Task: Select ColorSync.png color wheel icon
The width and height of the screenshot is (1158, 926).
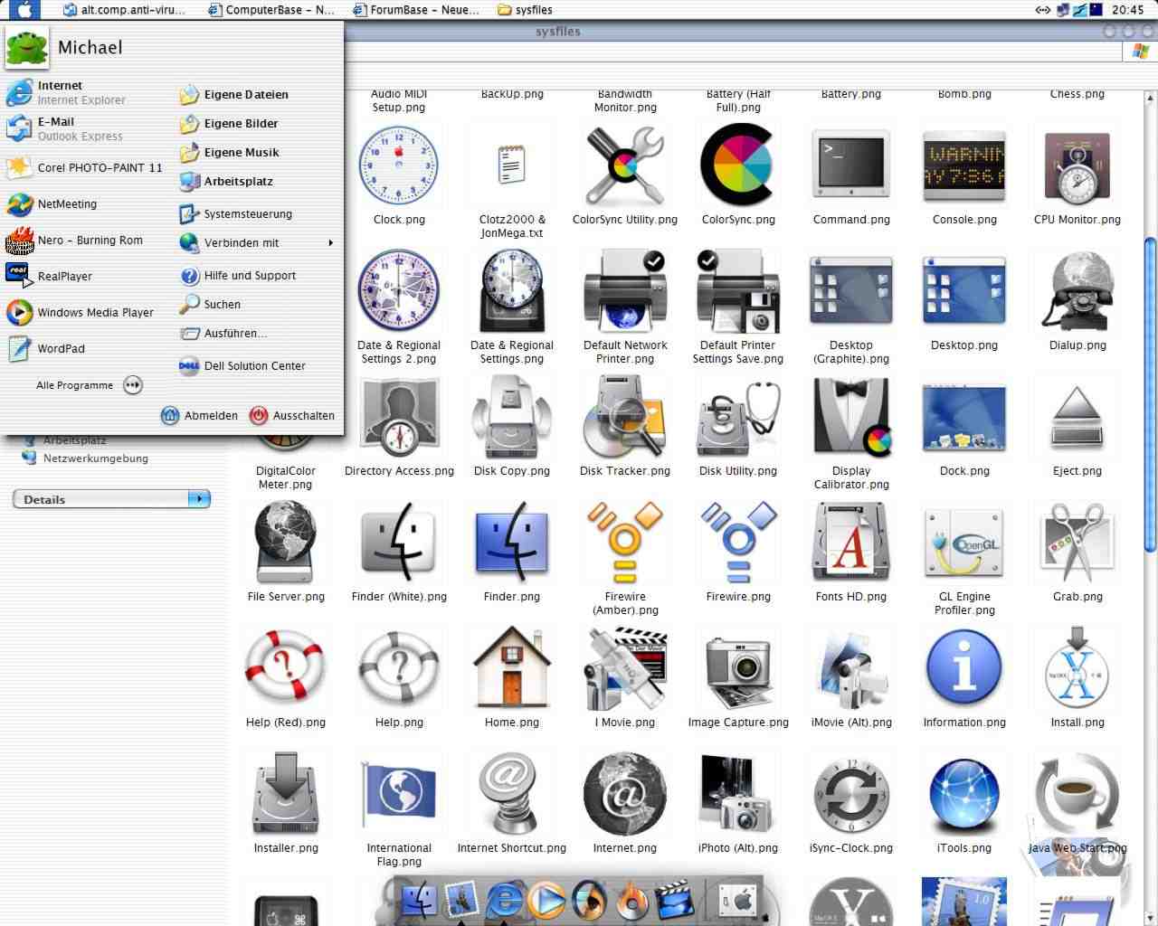Action: coord(738,165)
